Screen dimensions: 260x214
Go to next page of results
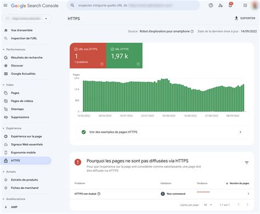click(x=247, y=205)
